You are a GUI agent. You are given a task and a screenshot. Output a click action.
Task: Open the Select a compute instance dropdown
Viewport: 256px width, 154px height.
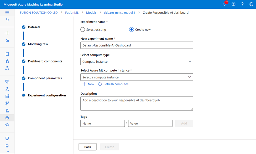pos(137,77)
